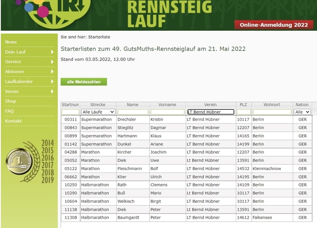Select the name Dunkel

pos(124,144)
